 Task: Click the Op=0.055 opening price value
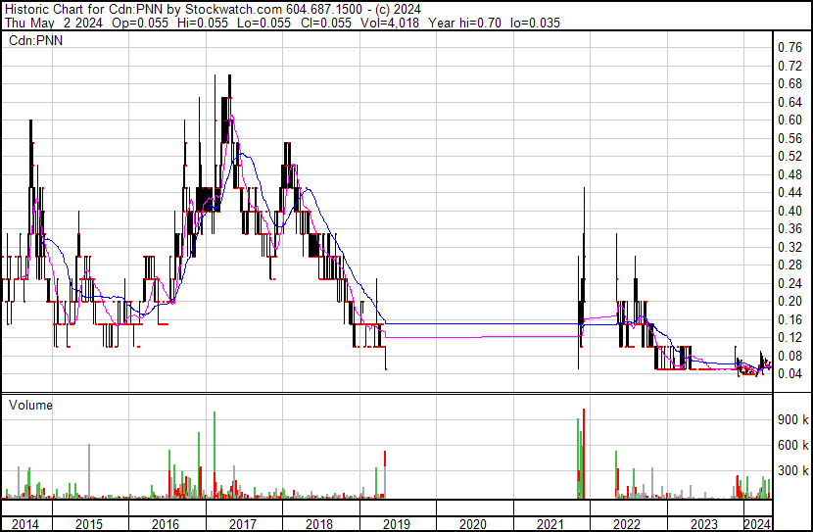(140, 23)
